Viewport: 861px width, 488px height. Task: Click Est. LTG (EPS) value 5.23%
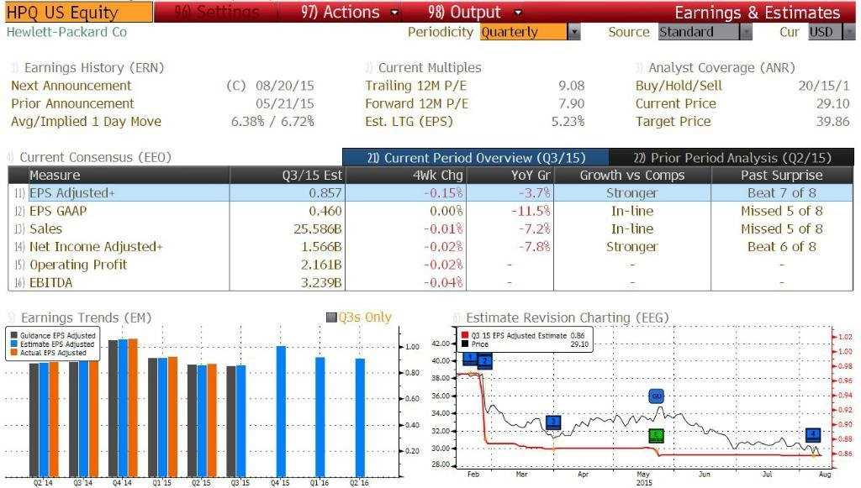click(568, 121)
